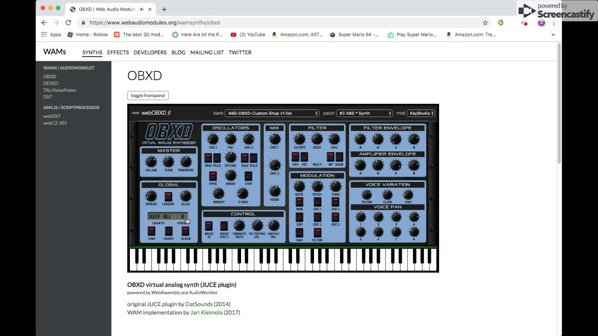Toggle the HQ switch in Filter
Screen dimensions: 598x336
coord(304,157)
